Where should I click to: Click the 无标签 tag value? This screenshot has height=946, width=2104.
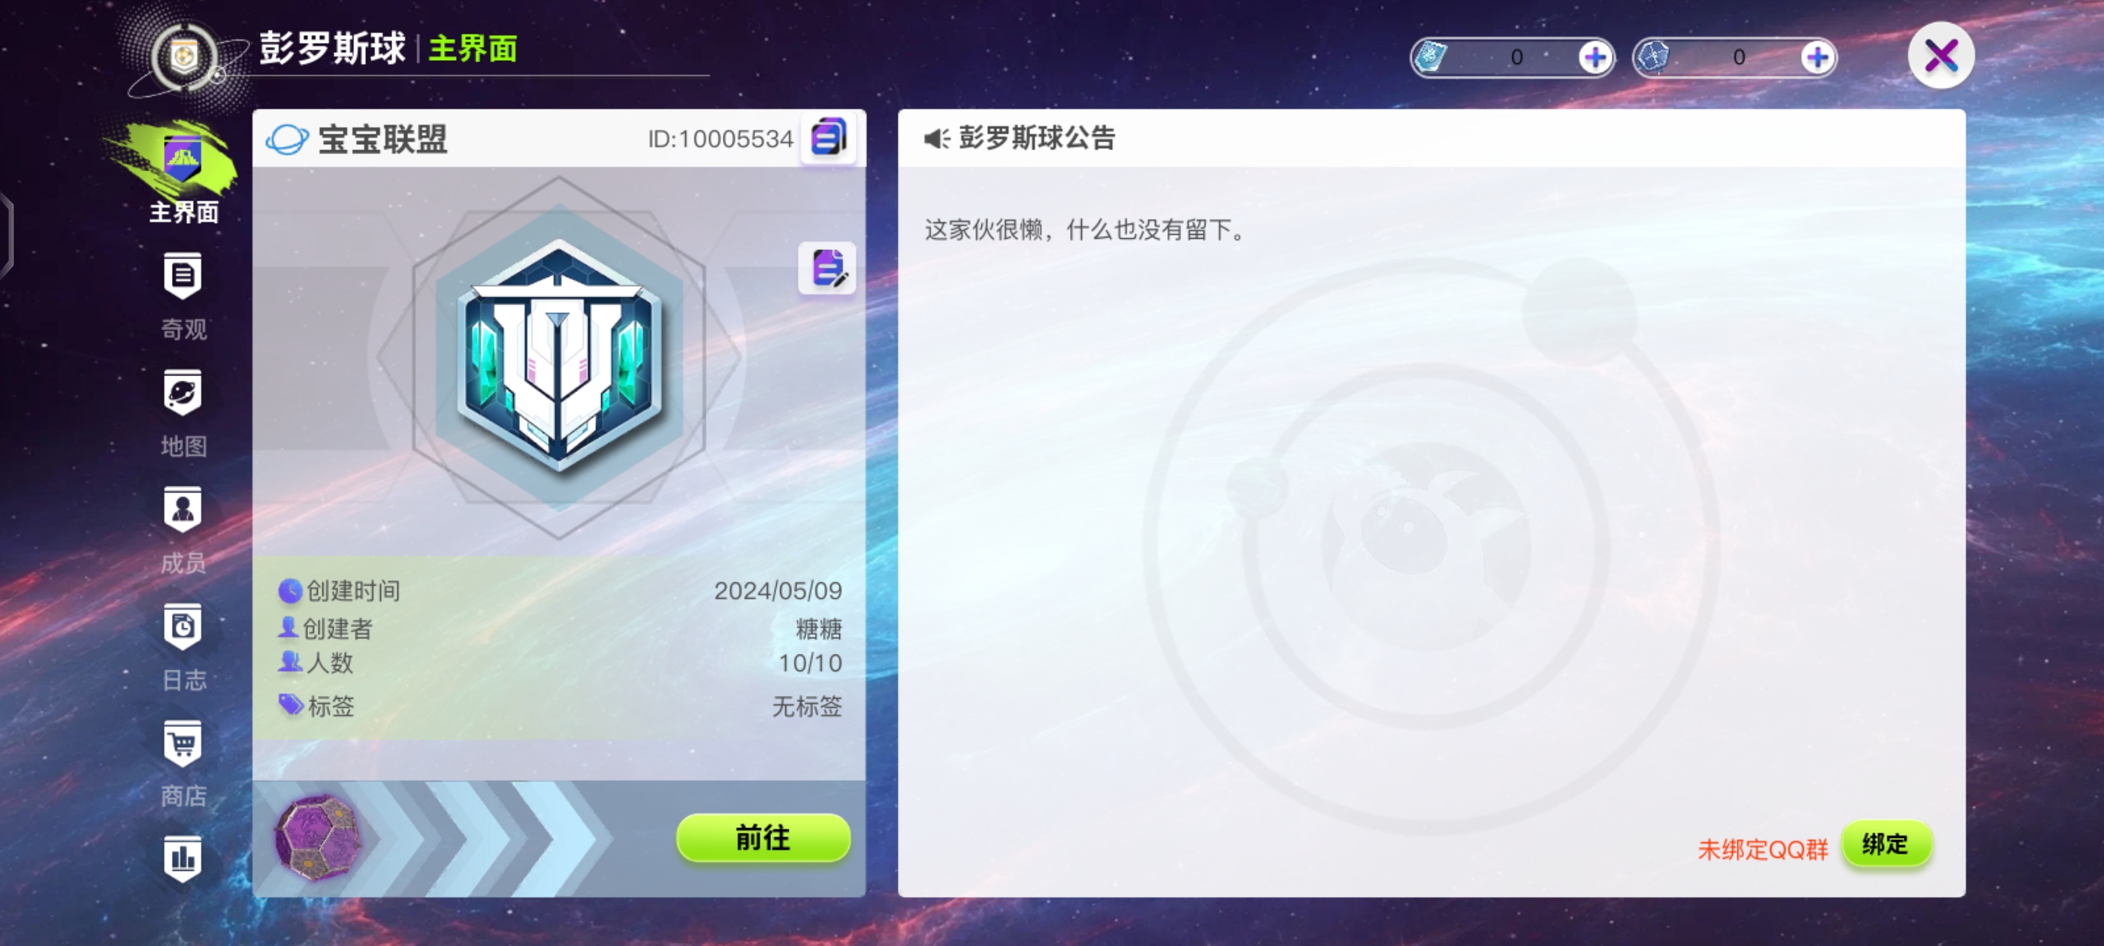tap(807, 706)
